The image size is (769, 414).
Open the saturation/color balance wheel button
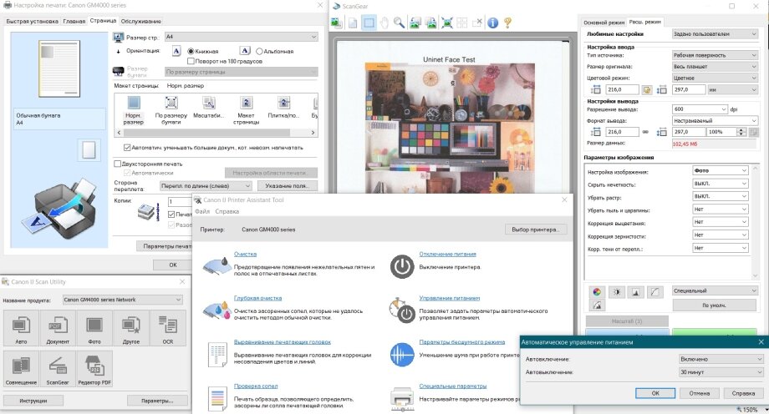coord(597,292)
